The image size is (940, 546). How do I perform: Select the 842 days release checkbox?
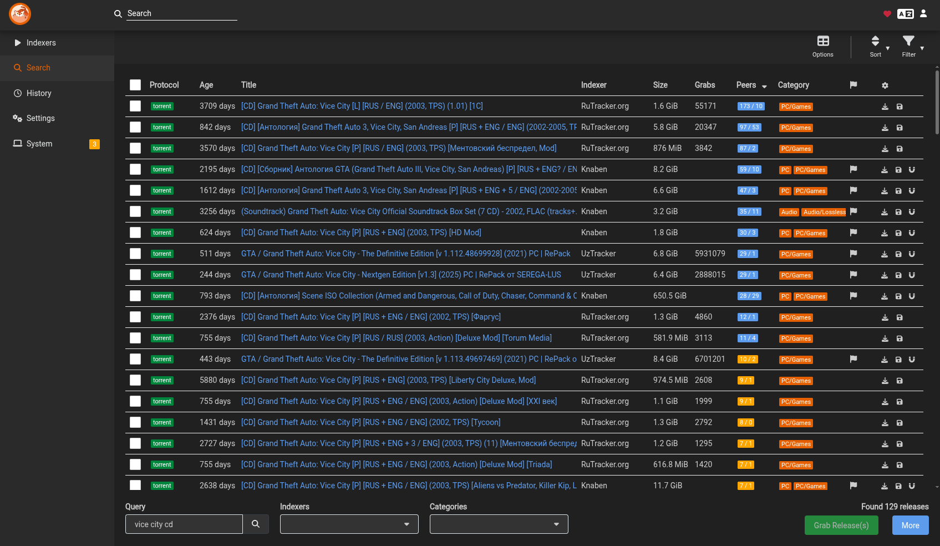click(x=135, y=127)
